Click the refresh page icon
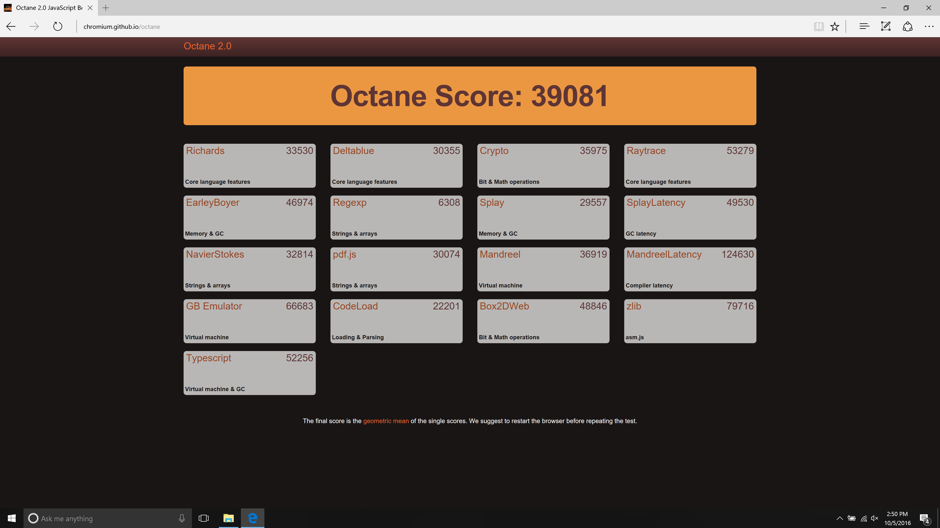Viewport: 940px width, 528px height. tap(58, 26)
